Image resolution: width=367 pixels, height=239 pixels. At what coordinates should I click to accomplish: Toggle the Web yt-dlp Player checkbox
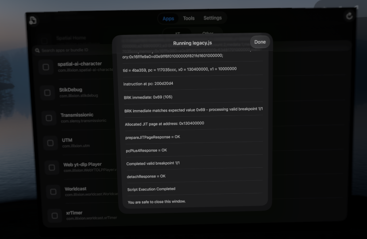click(52, 168)
